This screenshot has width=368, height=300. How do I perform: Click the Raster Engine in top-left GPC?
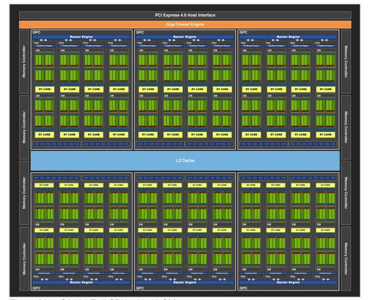pos(82,37)
